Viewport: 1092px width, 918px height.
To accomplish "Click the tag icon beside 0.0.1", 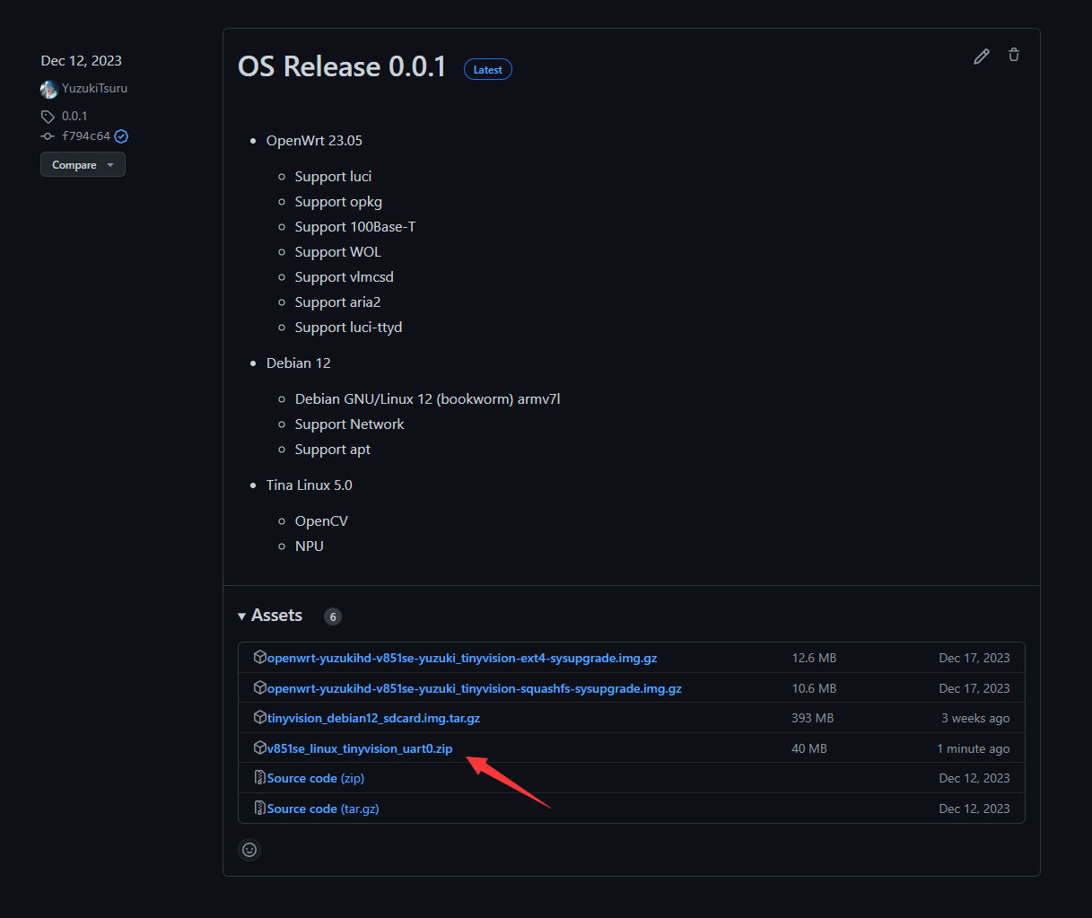I will point(48,117).
